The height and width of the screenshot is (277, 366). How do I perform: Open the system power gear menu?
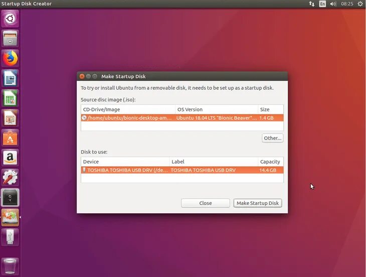pos(360,4)
